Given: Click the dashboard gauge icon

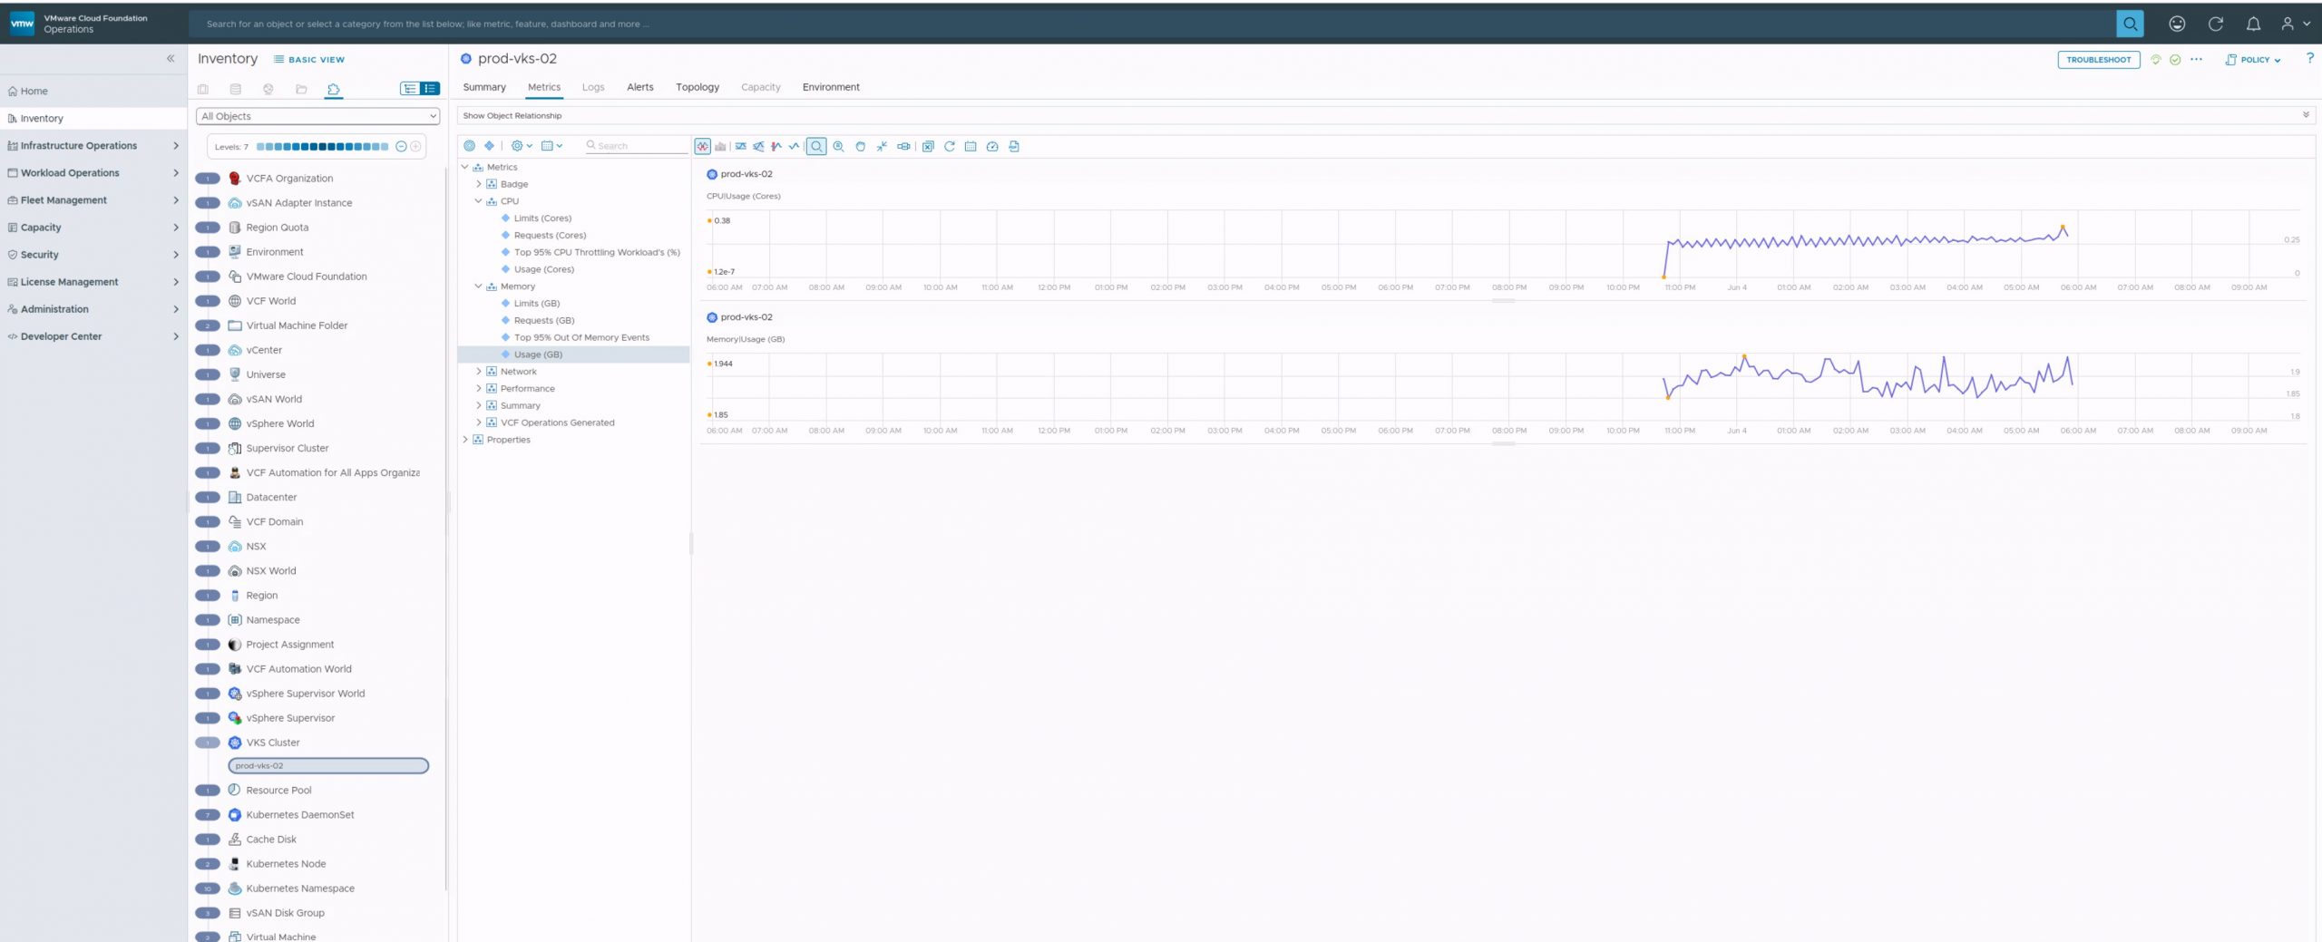Looking at the screenshot, I should 992,146.
